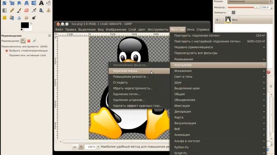Click the red cancel icon in right dock
The image size is (277, 155).
coord(268,72)
